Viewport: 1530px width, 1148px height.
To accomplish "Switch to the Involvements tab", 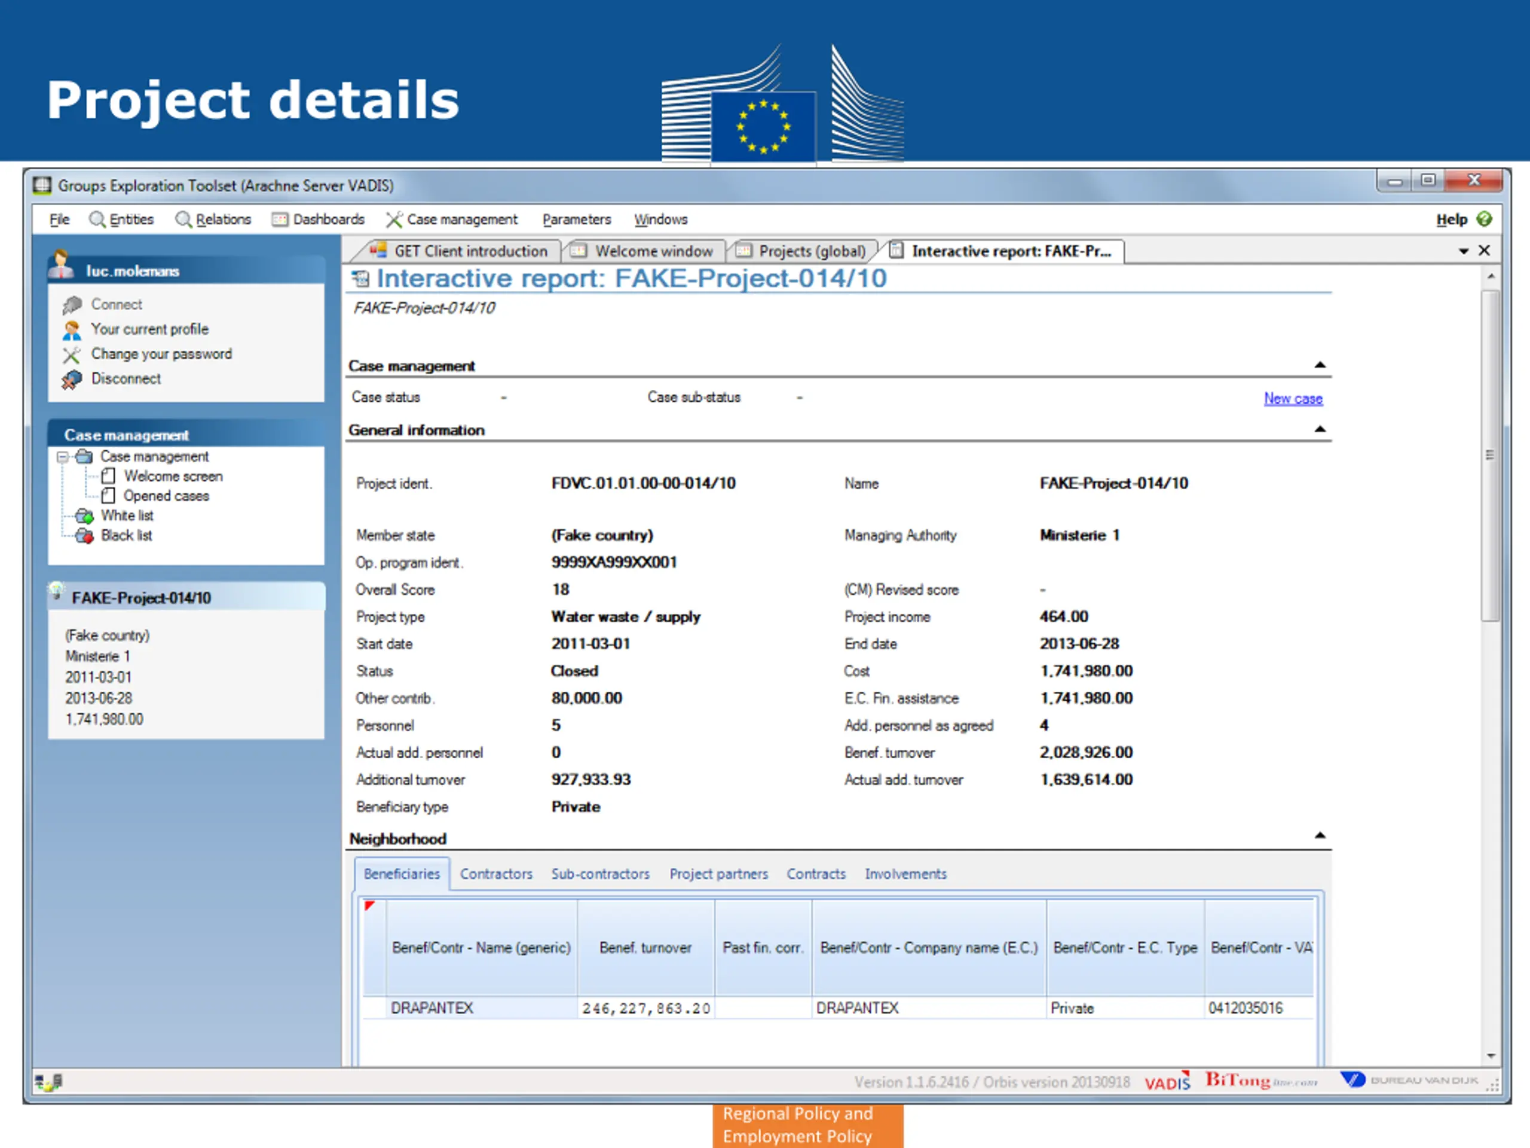I will 905,874.
